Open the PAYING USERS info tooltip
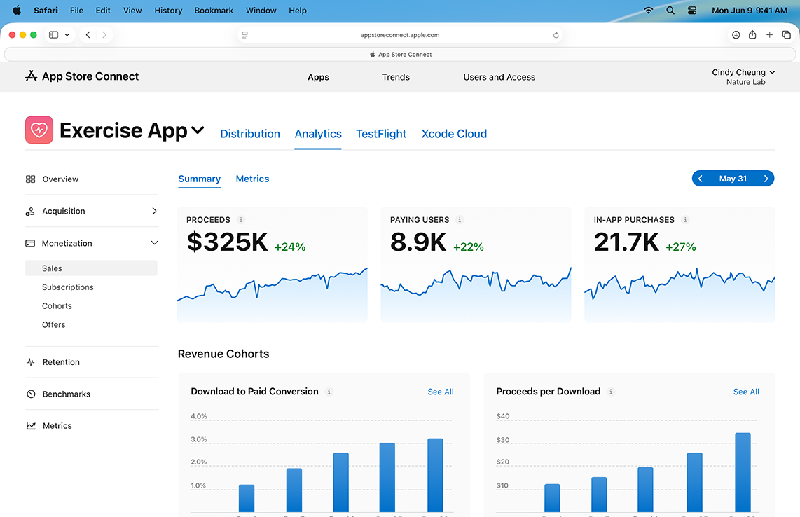 click(x=459, y=219)
